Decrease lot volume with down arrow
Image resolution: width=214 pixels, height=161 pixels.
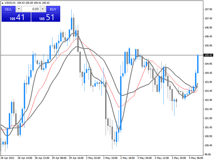pos(19,9)
